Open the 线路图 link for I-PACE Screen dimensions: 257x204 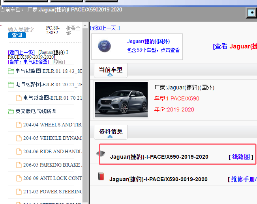(241, 157)
